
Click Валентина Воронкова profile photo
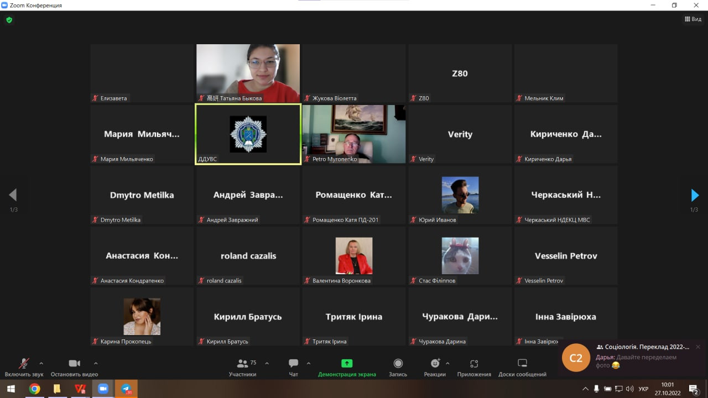tap(354, 256)
